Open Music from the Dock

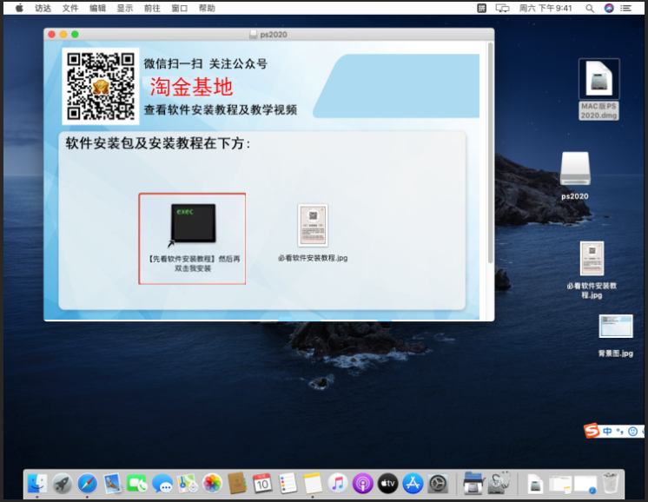338,483
